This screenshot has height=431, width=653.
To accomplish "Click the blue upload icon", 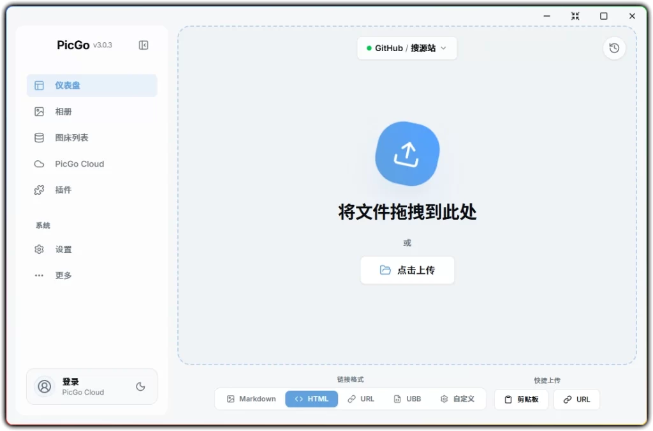I will tap(407, 154).
